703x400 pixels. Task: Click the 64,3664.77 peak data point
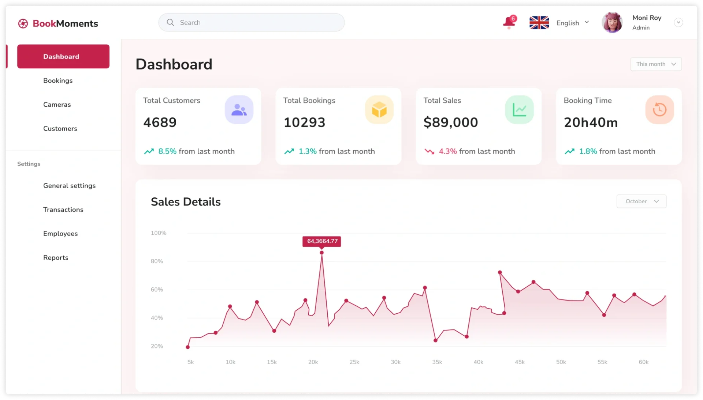point(321,253)
